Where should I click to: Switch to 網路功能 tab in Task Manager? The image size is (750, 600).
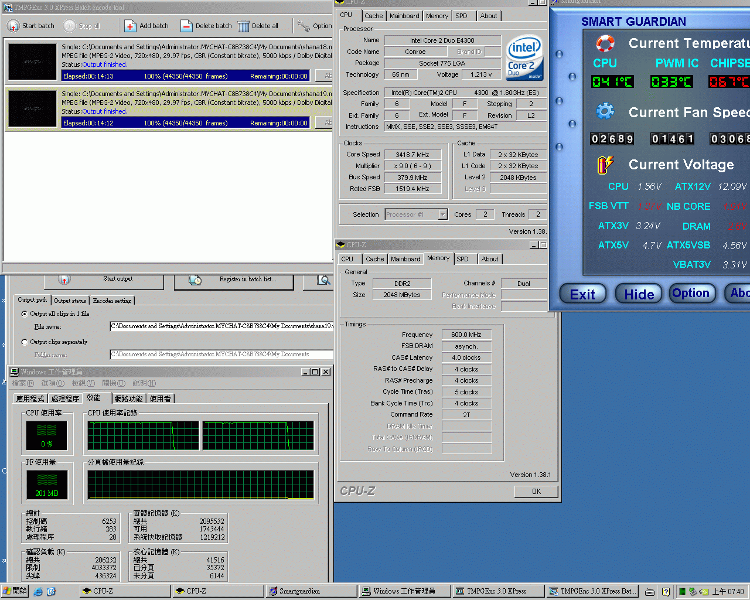point(128,399)
